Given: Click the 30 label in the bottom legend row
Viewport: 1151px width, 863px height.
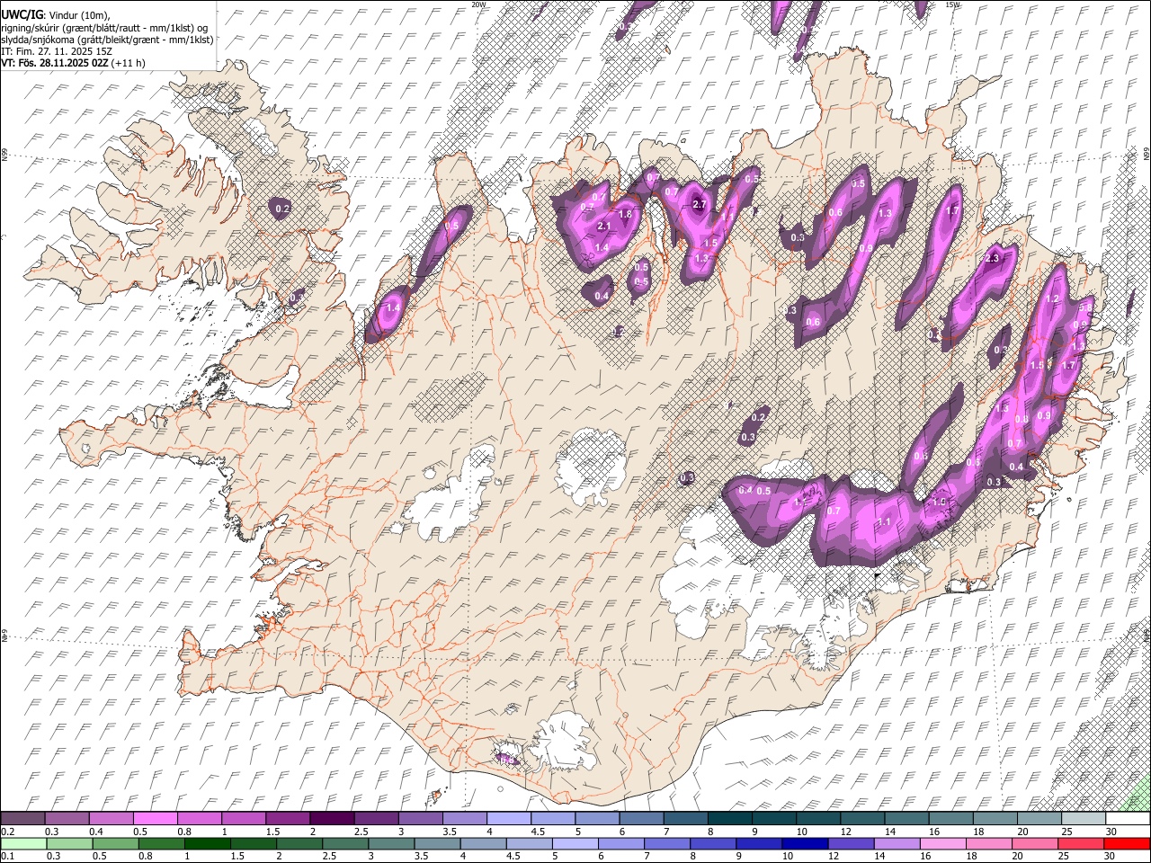Looking at the screenshot, I should 1111,857.
